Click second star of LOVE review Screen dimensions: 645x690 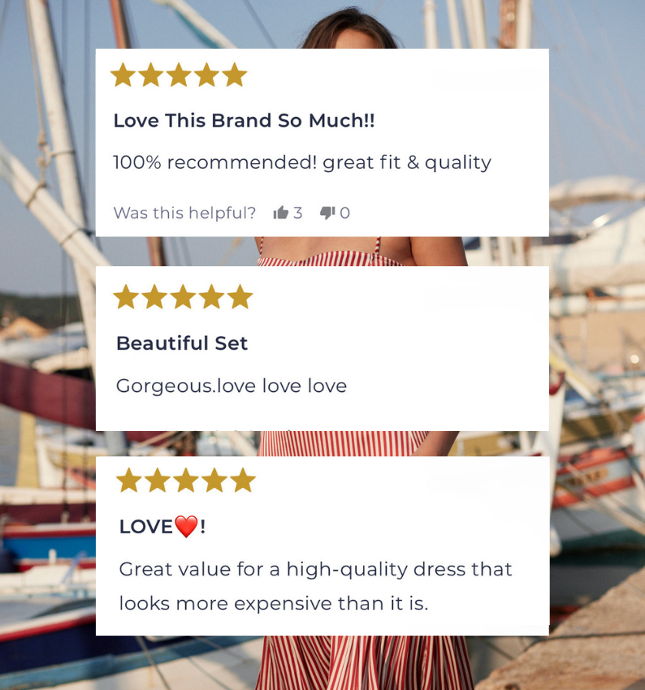157,480
